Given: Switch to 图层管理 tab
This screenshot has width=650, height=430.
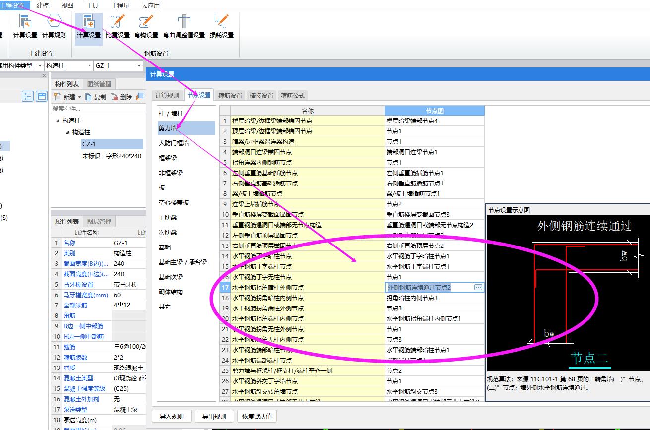Looking at the screenshot, I should (x=99, y=221).
